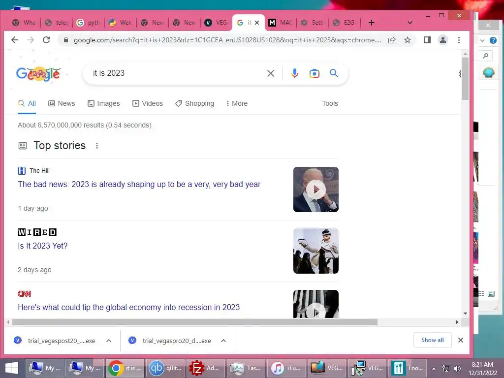Open The Hill bad news 2023 story
Image resolution: width=504 pixels, height=378 pixels.
[139, 184]
